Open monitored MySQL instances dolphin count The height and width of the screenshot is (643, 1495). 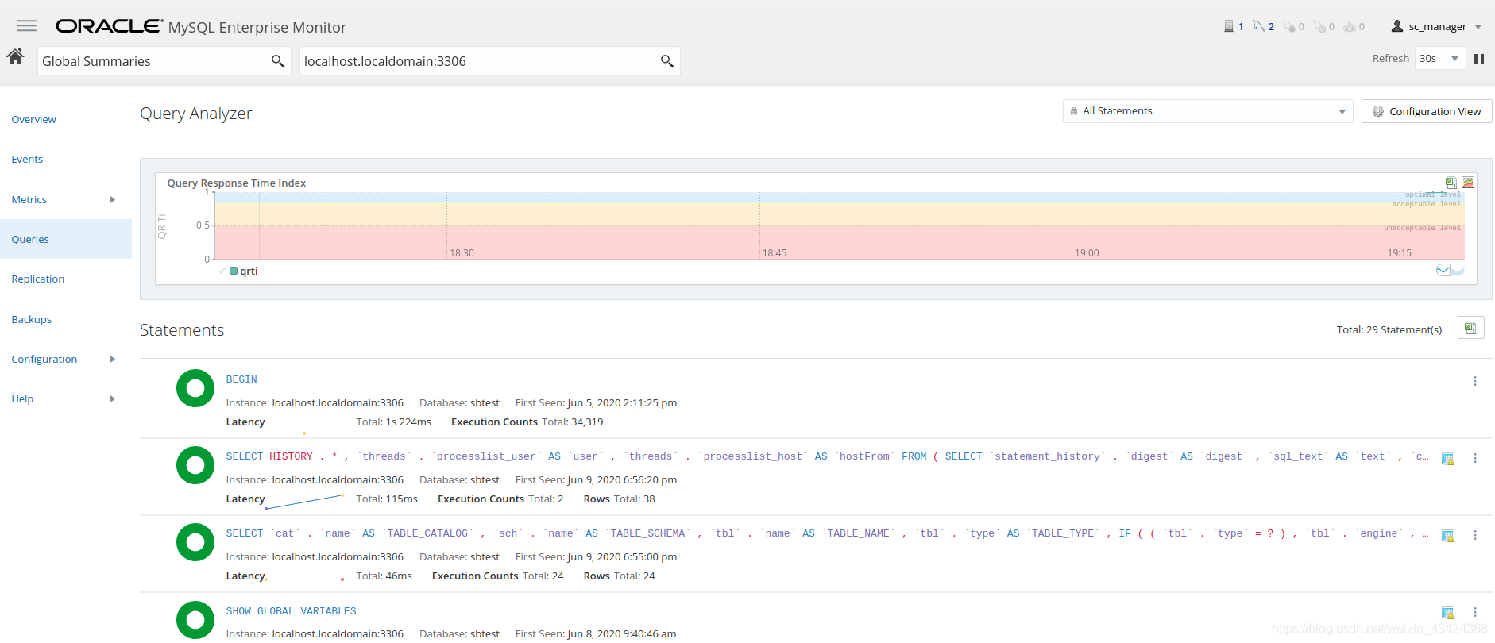(1263, 26)
